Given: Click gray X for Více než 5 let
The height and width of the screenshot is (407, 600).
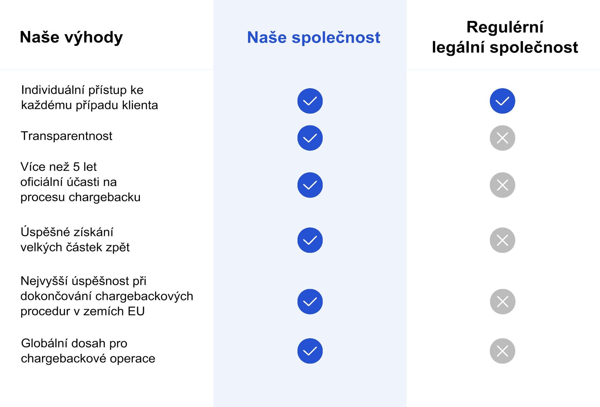Looking at the screenshot, I should click(x=502, y=185).
